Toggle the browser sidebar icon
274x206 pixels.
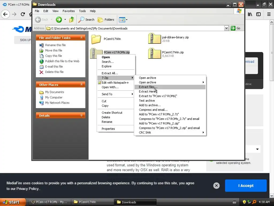coord(258,14)
